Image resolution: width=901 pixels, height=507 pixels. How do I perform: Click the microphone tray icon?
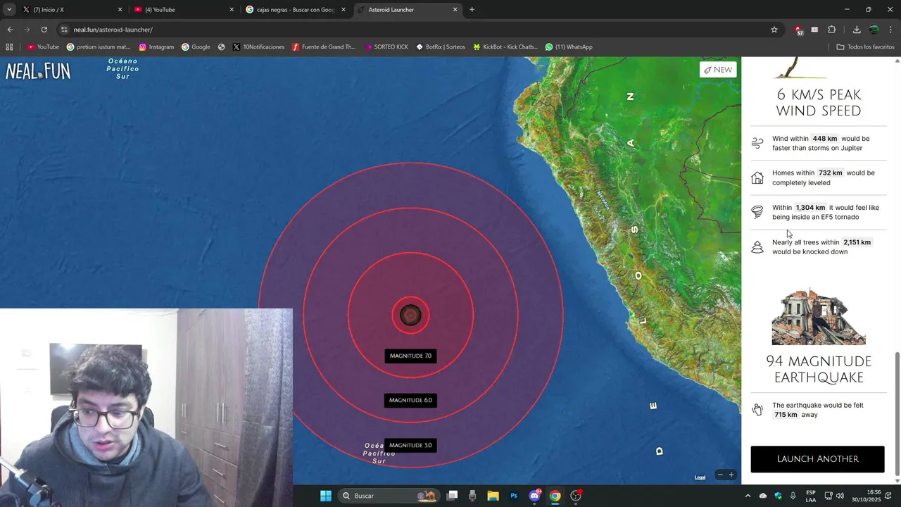pos(793,496)
